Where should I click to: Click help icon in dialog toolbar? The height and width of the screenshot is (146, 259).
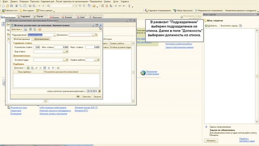click(x=40, y=30)
